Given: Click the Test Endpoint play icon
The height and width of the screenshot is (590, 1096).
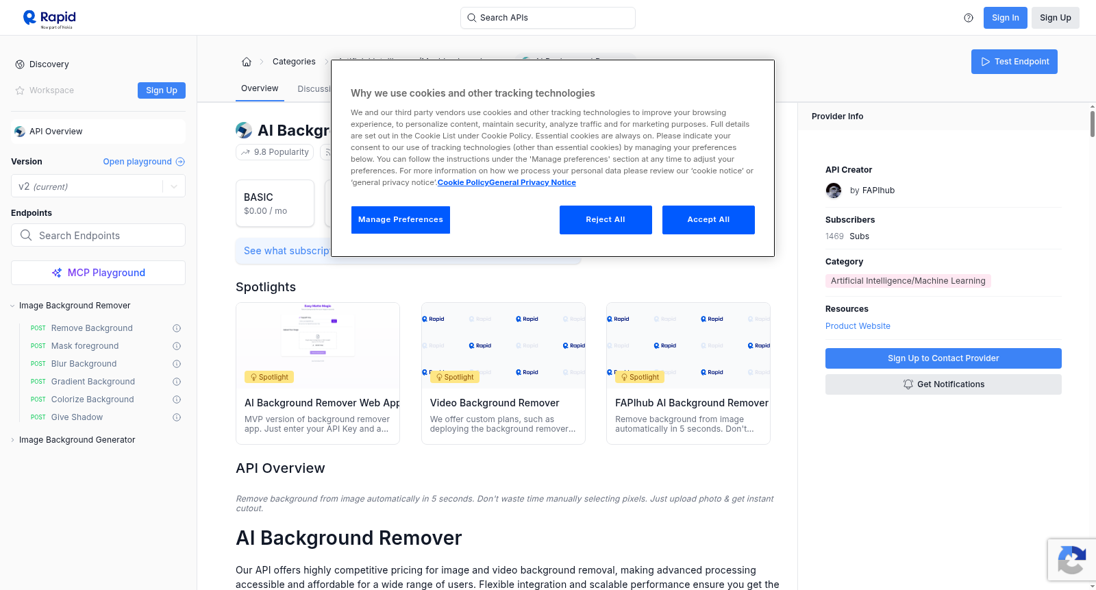Looking at the screenshot, I should coord(986,62).
